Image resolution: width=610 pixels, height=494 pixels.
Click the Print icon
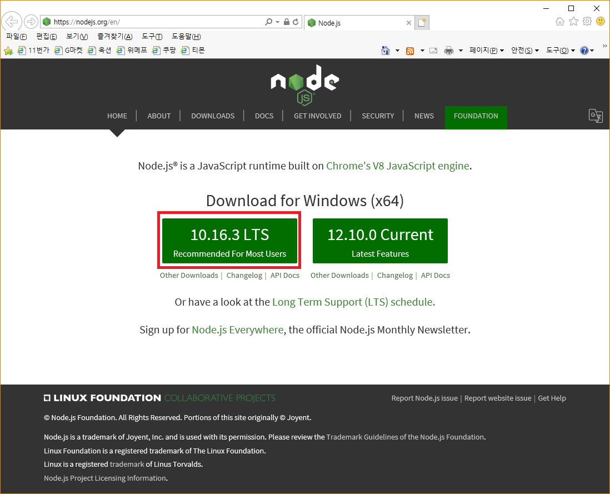(449, 51)
